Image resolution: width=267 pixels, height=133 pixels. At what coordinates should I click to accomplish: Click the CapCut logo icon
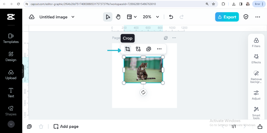(x=11, y=17)
